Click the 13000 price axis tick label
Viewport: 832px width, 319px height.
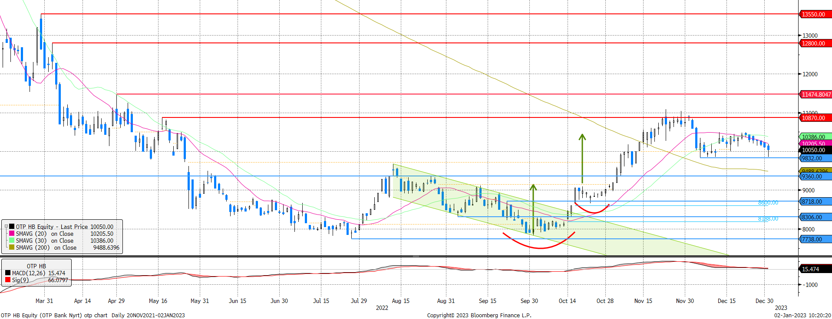click(x=810, y=36)
